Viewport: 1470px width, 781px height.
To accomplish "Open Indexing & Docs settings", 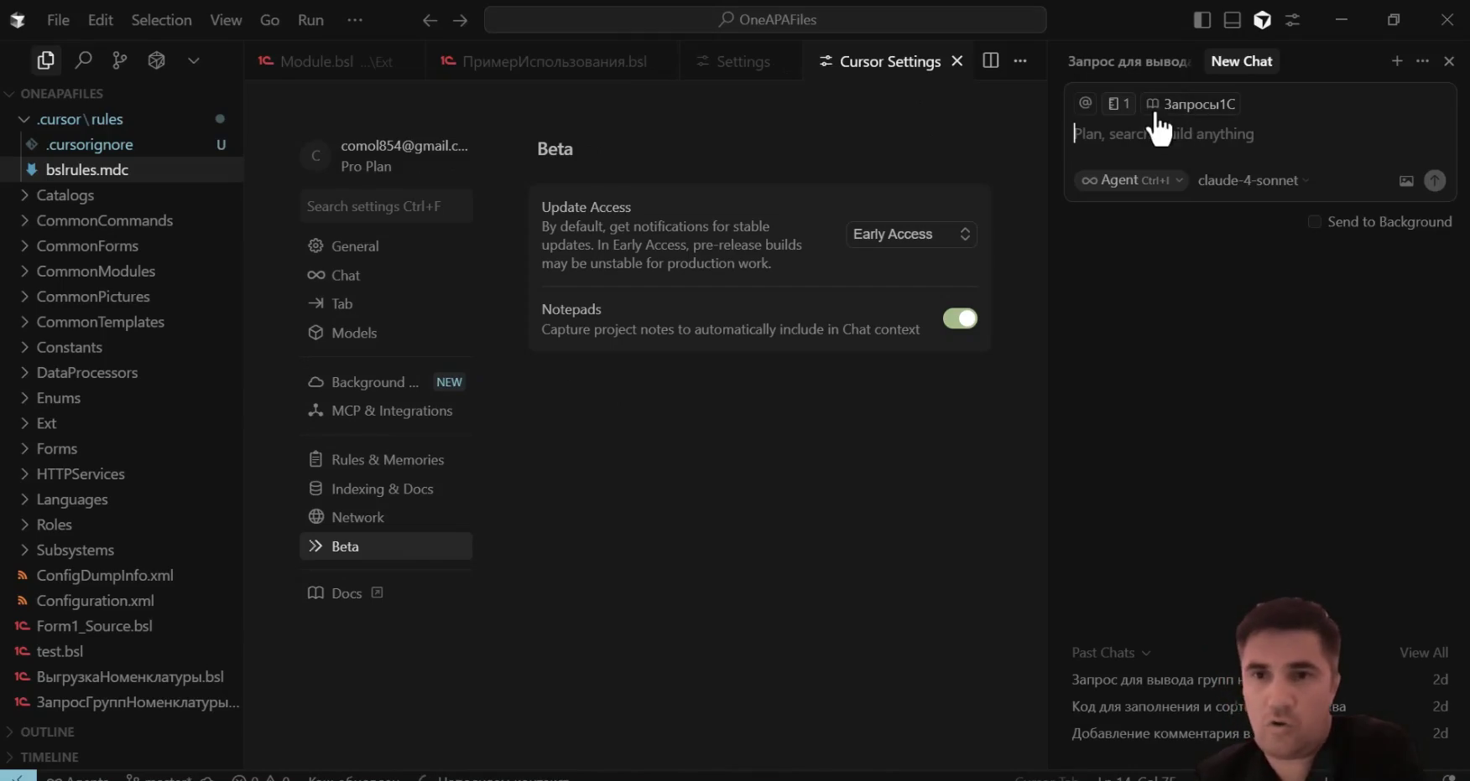I will coord(386,489).
